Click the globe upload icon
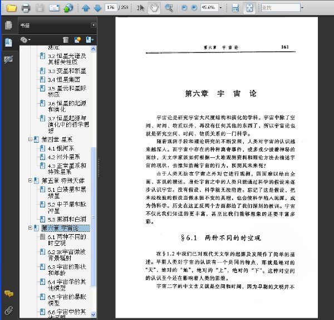The width and height of the screenshot is (334, 320). coord(68,8)
